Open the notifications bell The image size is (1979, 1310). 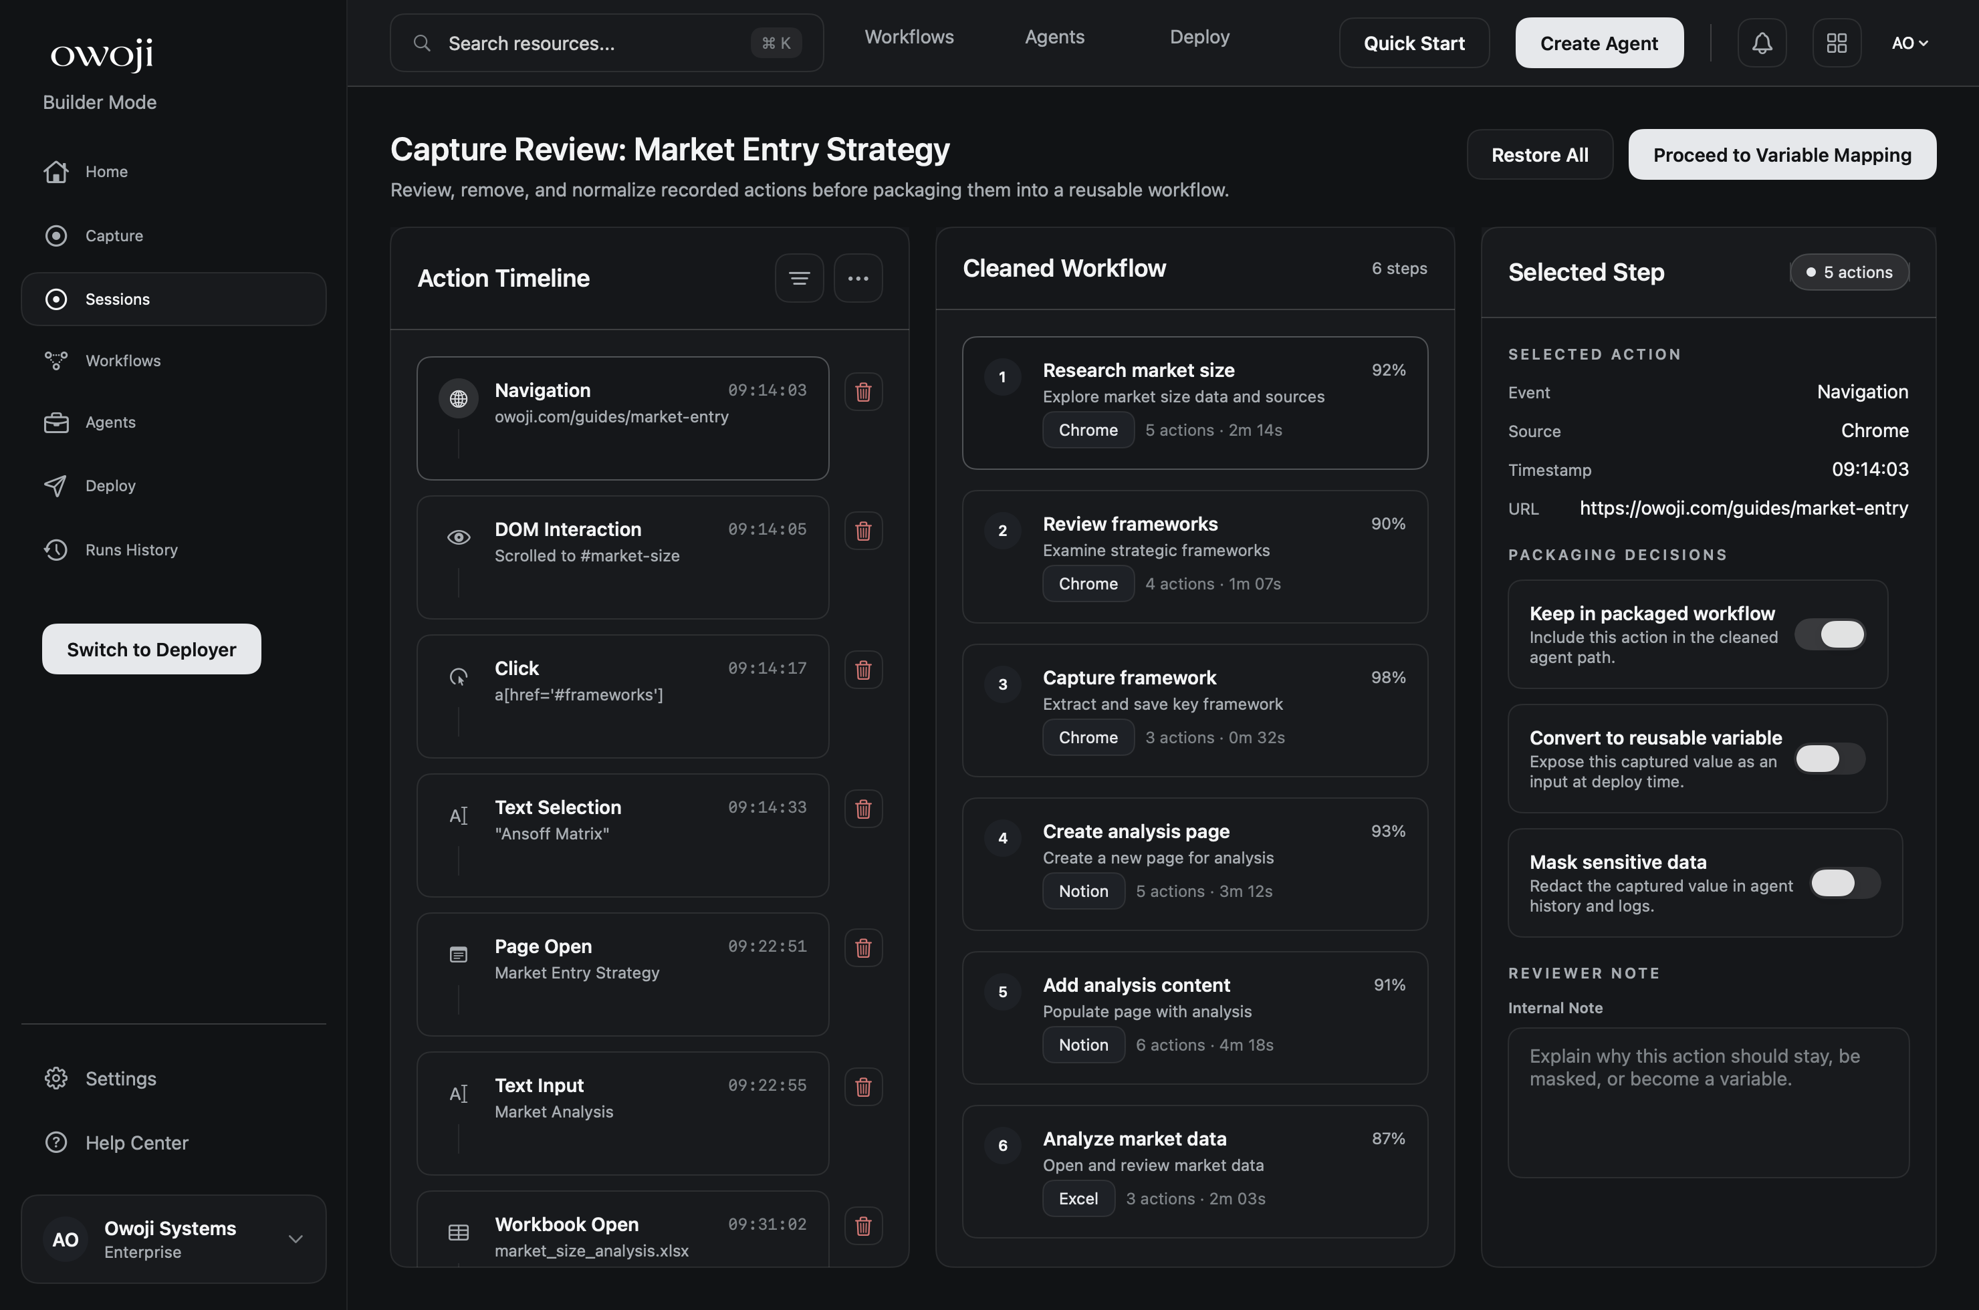pos(1762,43)
